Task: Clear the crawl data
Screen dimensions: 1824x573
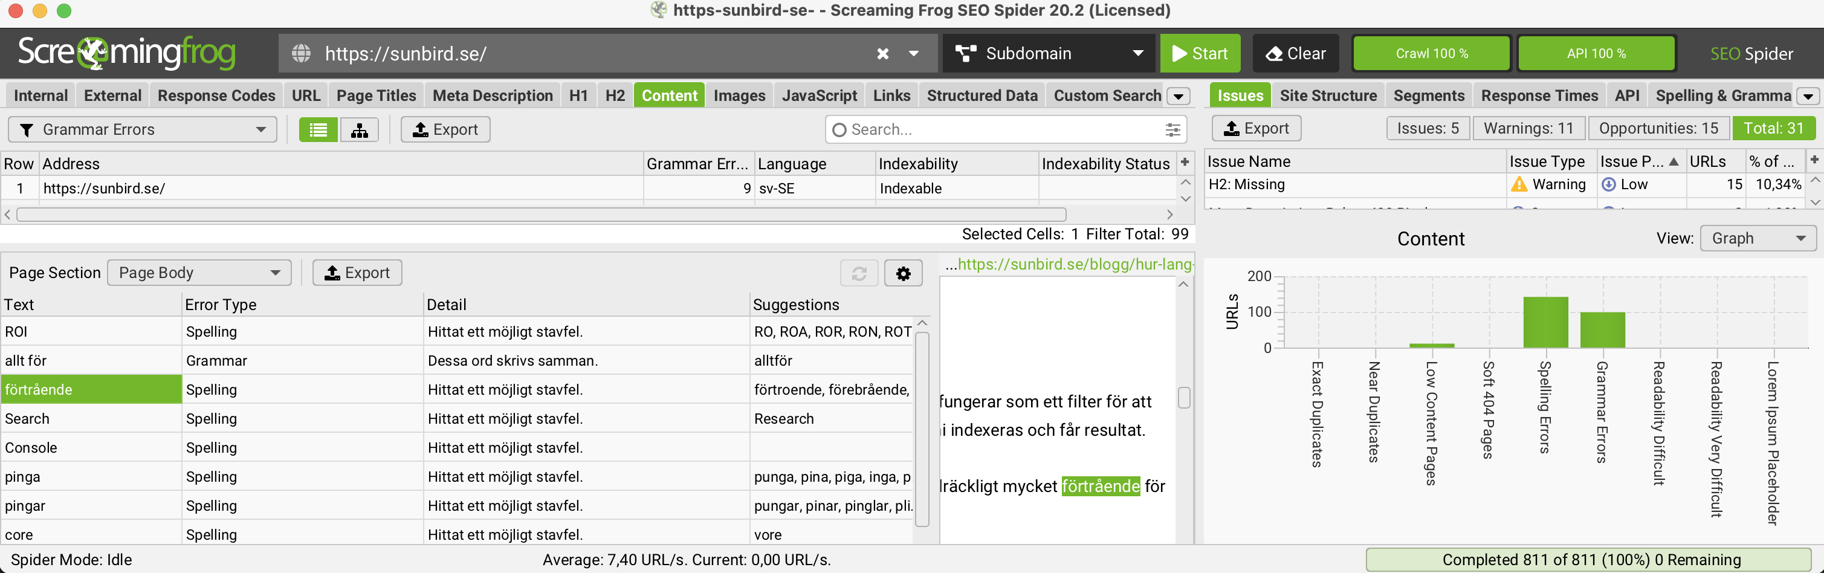Action: click(1296, 54)
